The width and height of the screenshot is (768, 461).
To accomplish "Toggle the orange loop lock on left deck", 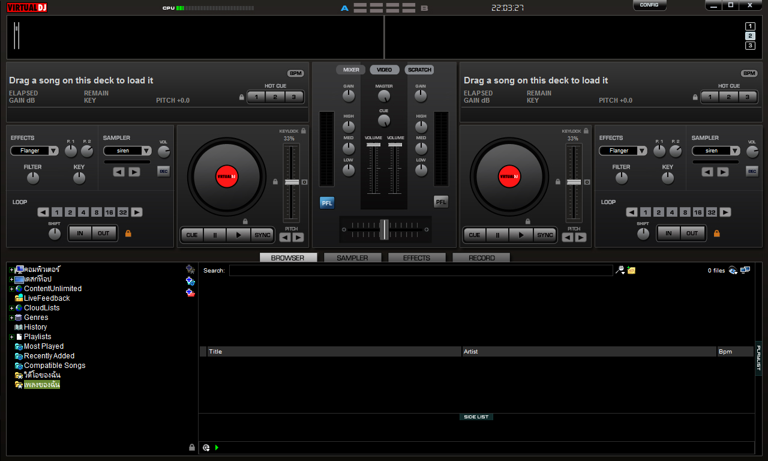I will pyautogui.click(x=128, y=234).
